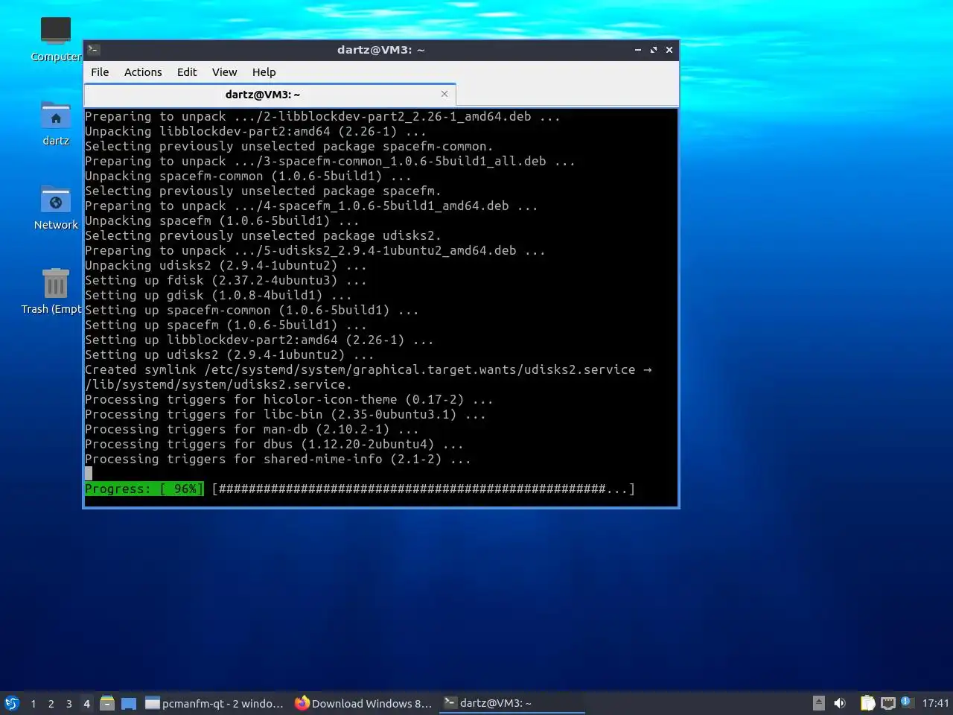Open the clipboard manager tray icon
This screenshot has height=715, width=953.
[x=867, y=703]
